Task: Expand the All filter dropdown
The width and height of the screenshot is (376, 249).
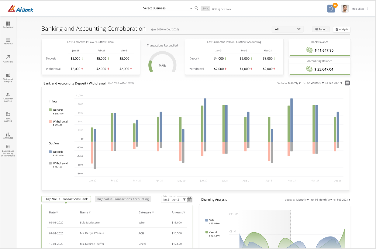Action: (x=288, y=29)
